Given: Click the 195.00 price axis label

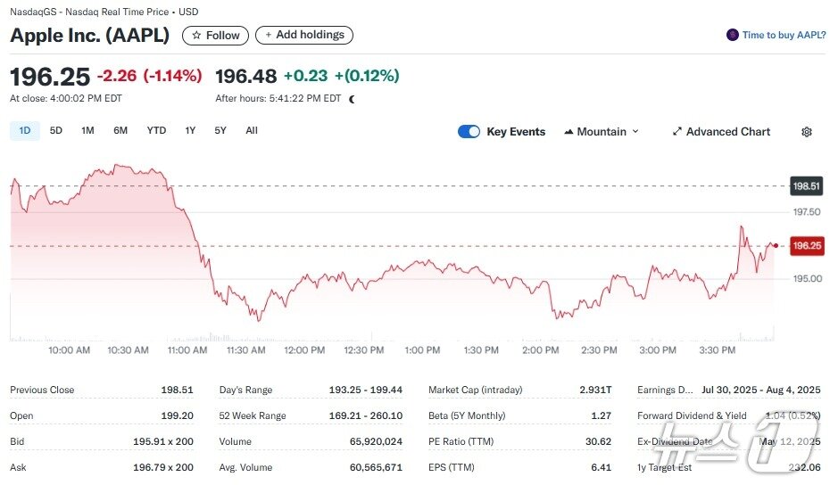Looking at the screenshot, I should click(x=807, y=279).
